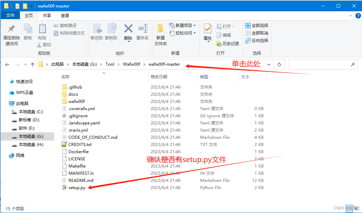Click inside the search box
Screen dimensions: 362x213
coord(322,64)
